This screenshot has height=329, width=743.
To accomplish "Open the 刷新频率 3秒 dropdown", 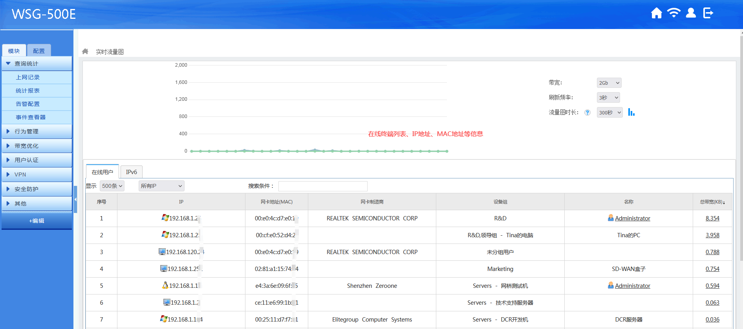I will click(608, 98).
